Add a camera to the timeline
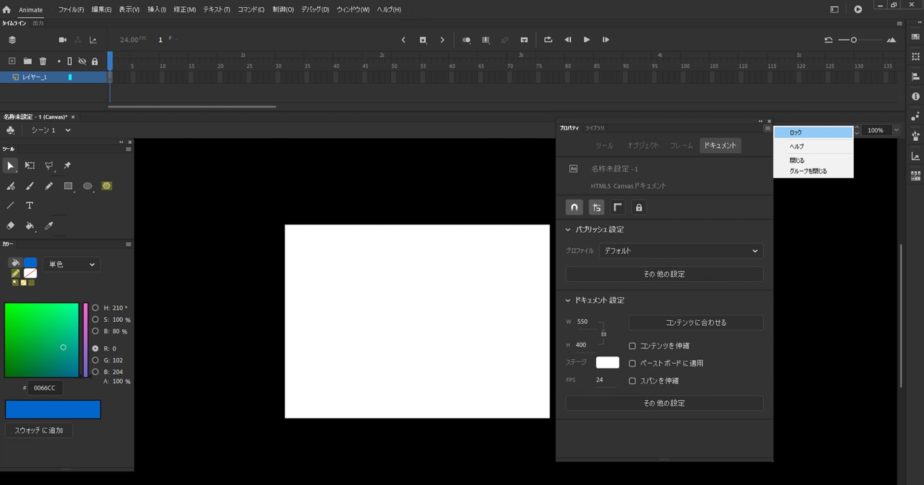 coord(62,40)
